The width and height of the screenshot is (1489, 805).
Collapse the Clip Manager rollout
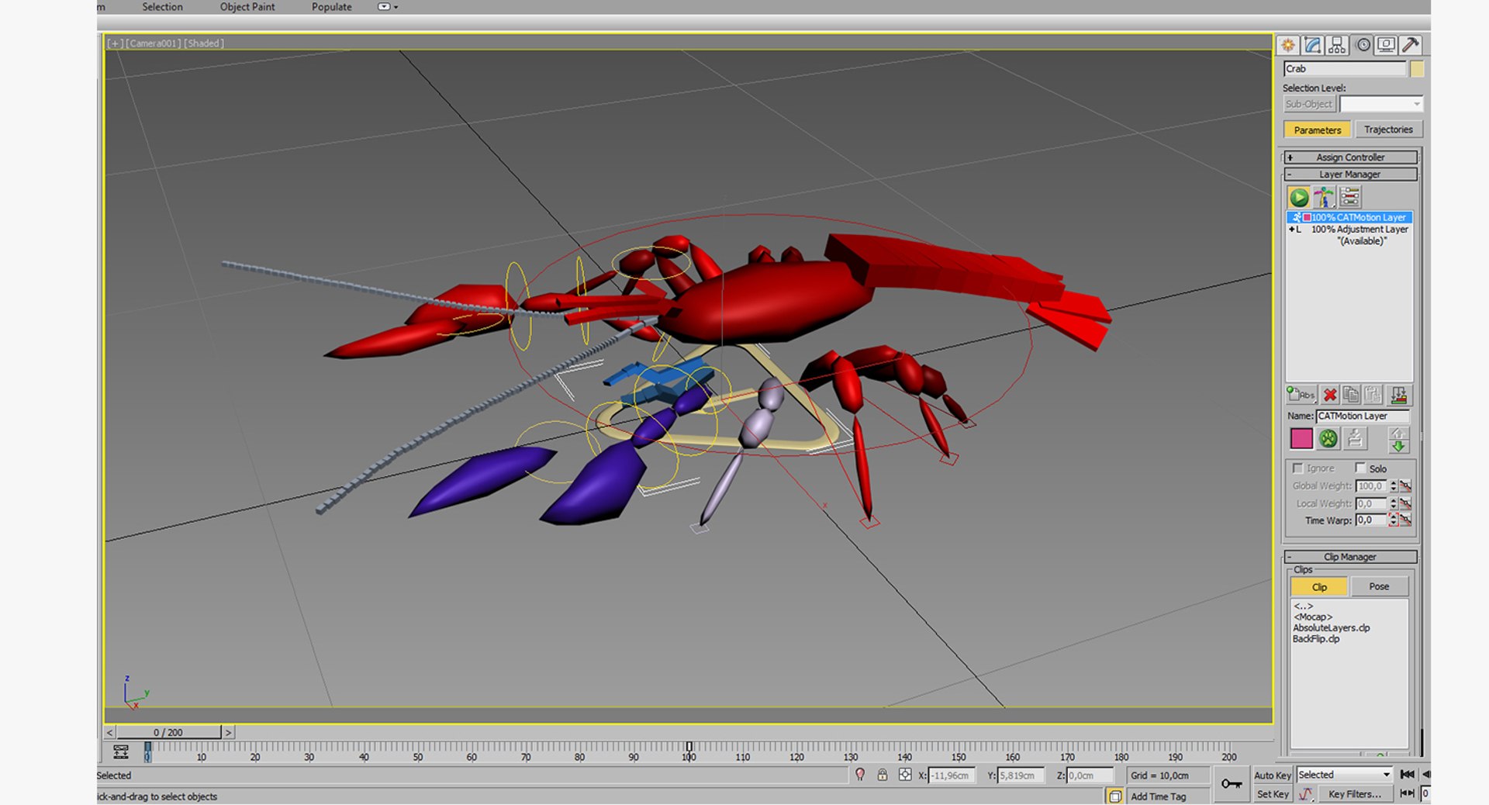1350,557
